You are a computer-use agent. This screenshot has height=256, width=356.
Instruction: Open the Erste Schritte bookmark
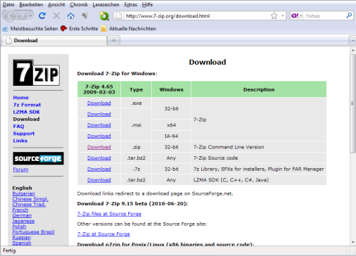(80, 29)
